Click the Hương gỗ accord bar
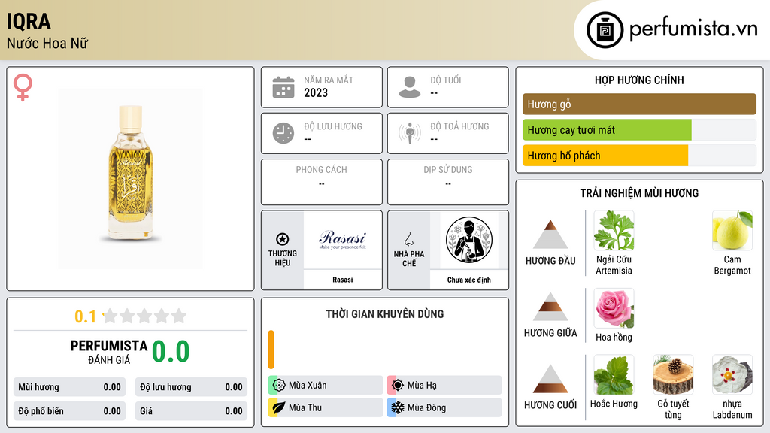The height and width of the screenshot is (433, 770). (639, 104)
